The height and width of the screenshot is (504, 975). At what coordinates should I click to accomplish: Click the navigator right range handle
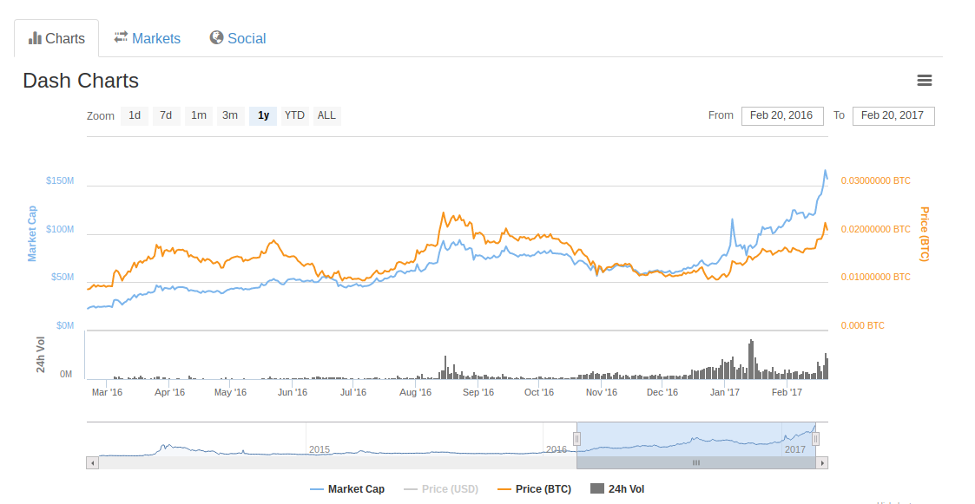(x=815, y=439)
